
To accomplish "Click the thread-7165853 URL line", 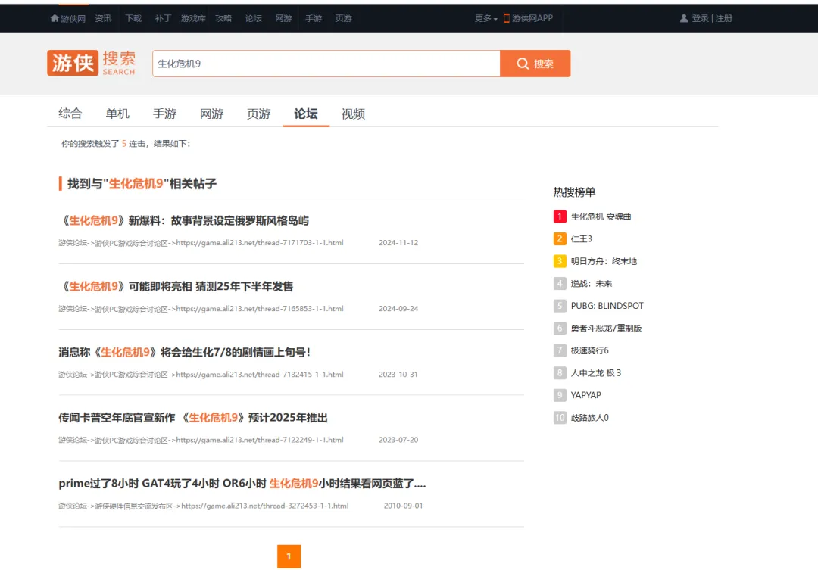I will pyautogui.click(x=201, y=309).
